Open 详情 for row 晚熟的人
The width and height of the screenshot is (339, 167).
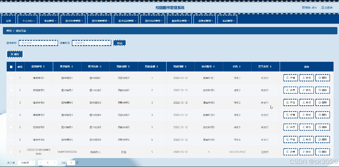[291, 152]
